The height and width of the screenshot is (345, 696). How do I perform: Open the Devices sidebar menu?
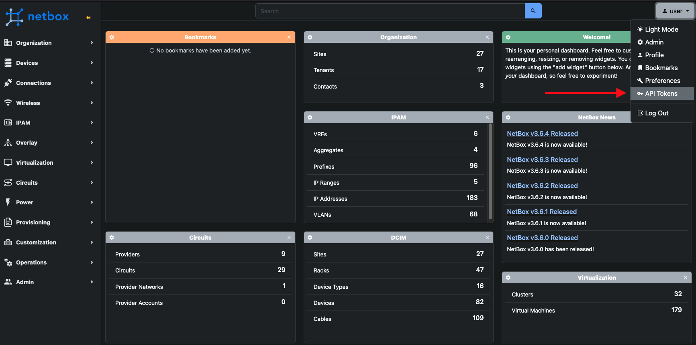(50, 63)
